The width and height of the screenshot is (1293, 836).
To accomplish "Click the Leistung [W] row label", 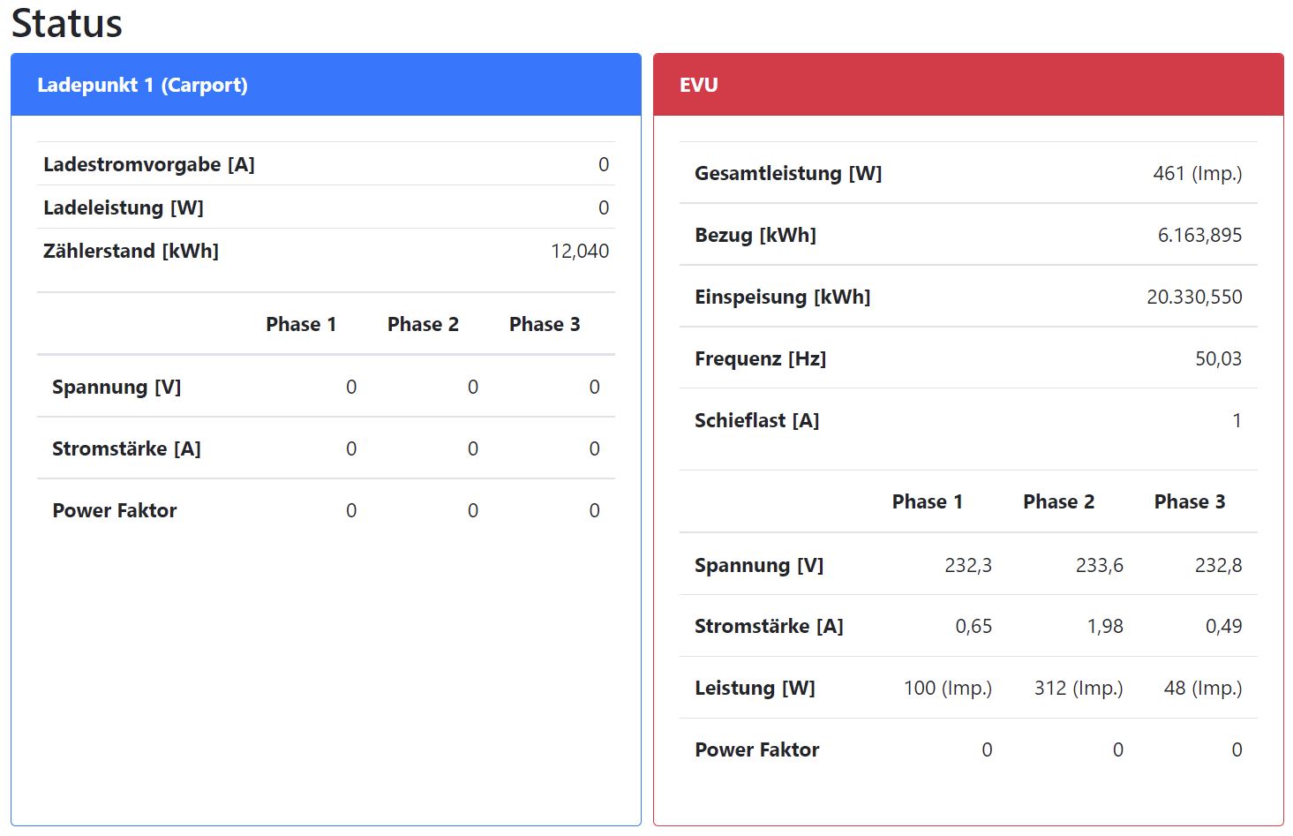I will 755,688.
